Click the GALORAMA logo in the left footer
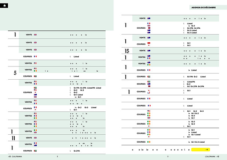Image resolution: width=227 pixels, height=160 pixels. click(x=16, y=156)
